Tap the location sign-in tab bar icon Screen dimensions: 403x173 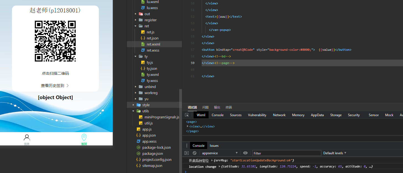pyautogui.click(x=84, y=137)
